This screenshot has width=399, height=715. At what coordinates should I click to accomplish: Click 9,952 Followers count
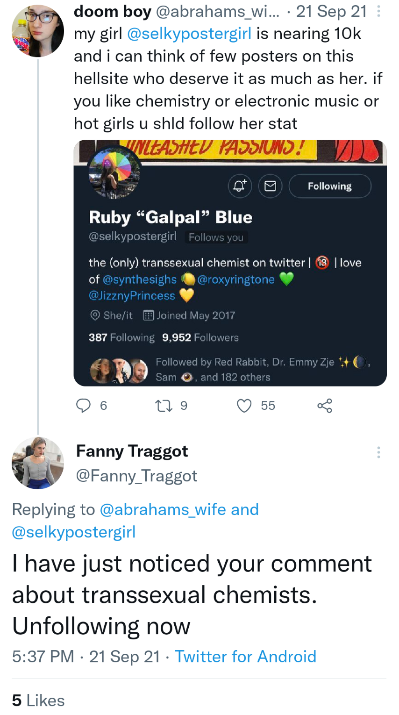point(200,337)
